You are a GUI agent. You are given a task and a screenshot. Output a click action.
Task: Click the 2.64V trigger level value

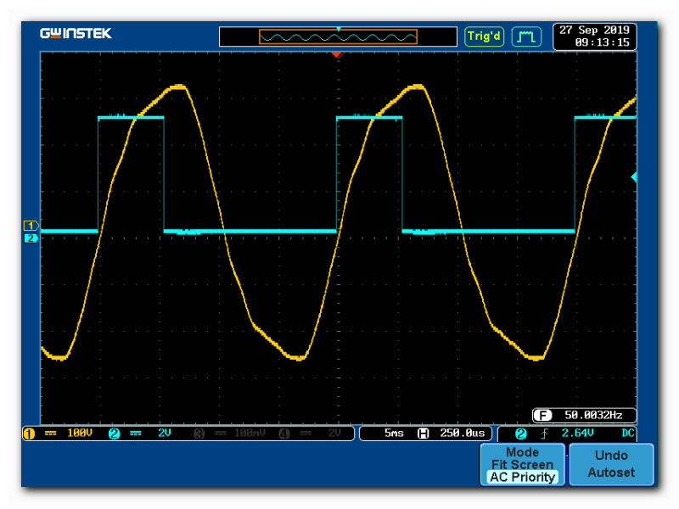577,433
